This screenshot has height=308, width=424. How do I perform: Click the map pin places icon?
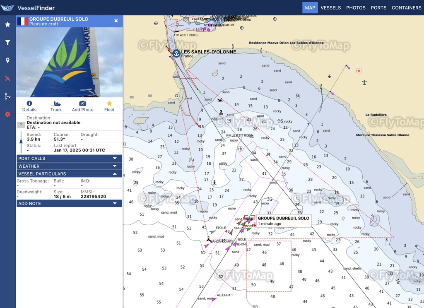coord(7,60)
